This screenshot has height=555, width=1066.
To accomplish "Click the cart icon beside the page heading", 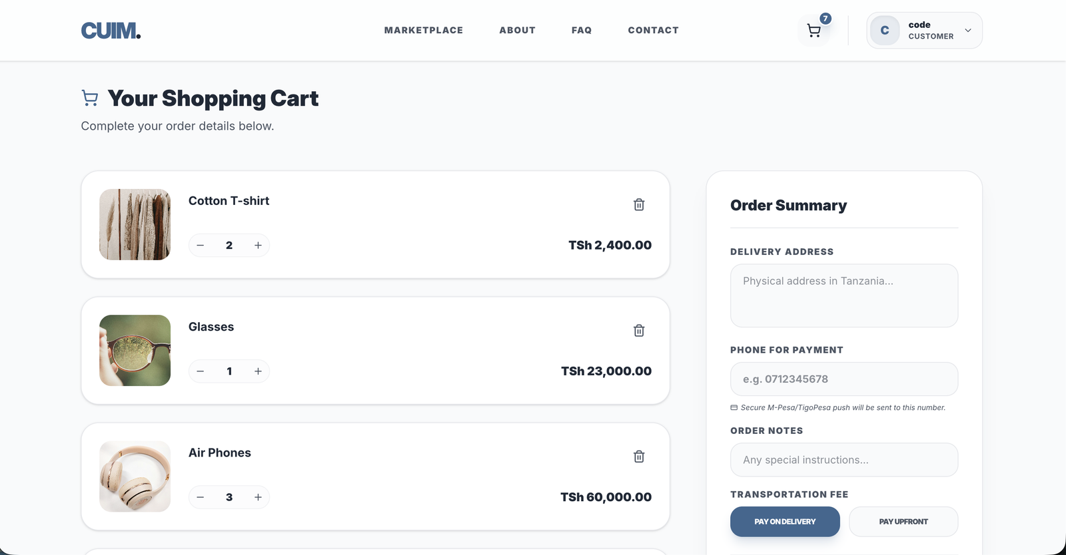I will [x=90, y=98].
